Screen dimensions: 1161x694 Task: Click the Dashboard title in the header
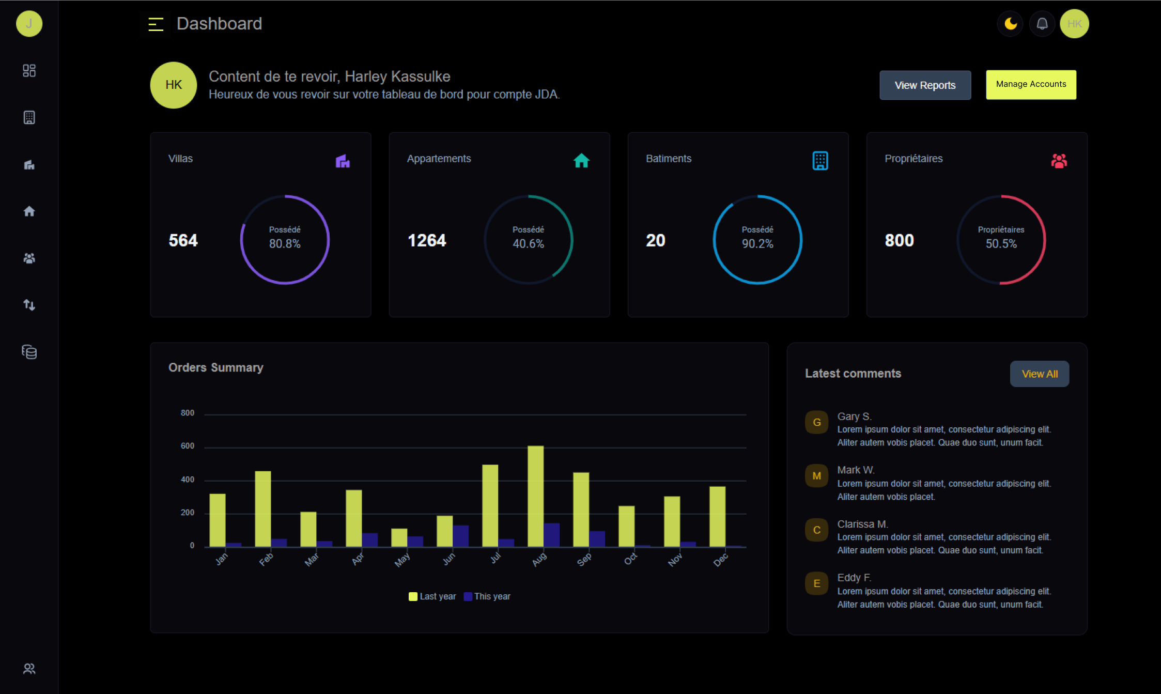tap(220, 23)
